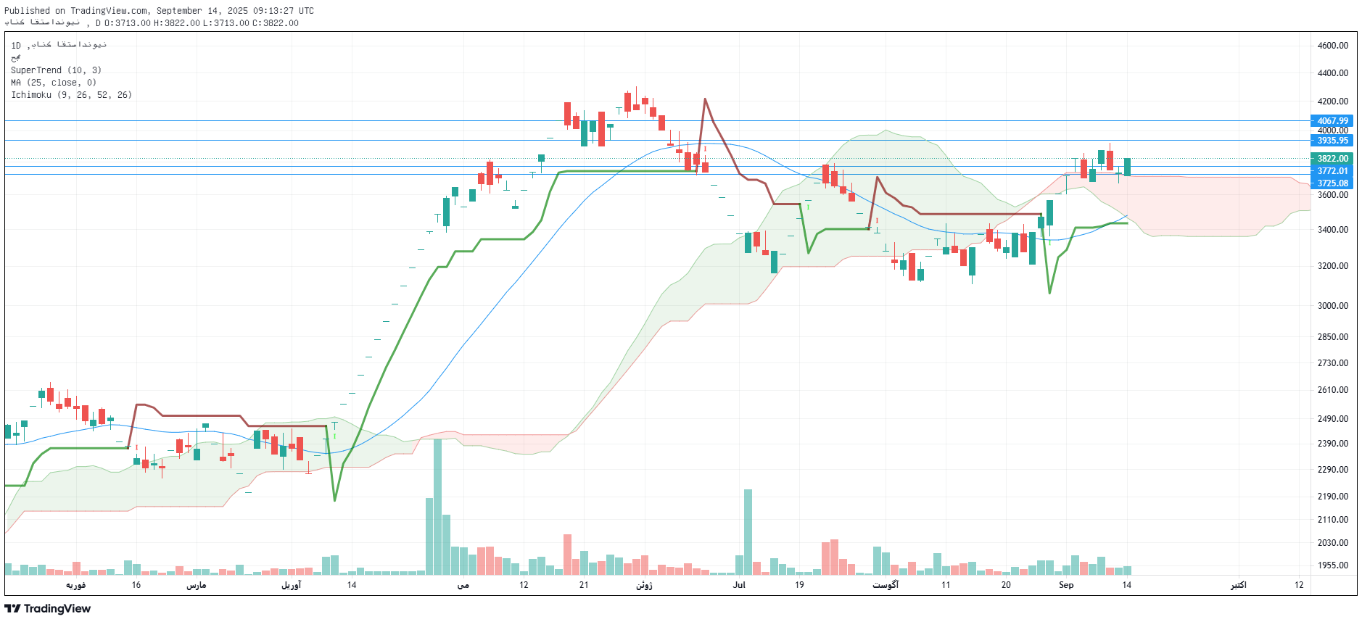The width and height of the screenshot is (1362, 622).
Task: Click the 1955.00 value on price scale
Action: click(1332, 565)
